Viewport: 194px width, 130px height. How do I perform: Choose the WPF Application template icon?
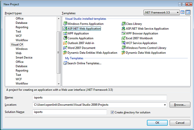65,33
